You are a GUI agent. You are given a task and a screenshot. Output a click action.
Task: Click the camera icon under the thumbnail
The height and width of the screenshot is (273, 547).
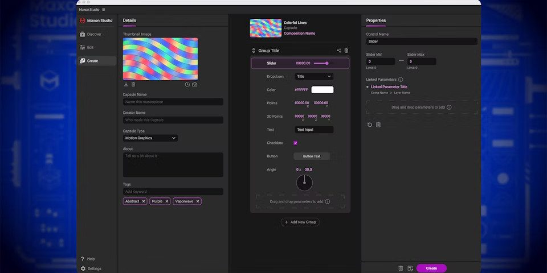(195, 85)
